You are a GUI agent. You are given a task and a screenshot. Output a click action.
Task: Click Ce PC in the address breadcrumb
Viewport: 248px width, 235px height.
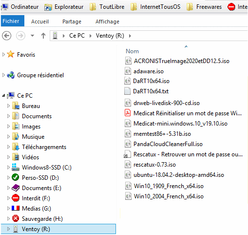point(77,36)
